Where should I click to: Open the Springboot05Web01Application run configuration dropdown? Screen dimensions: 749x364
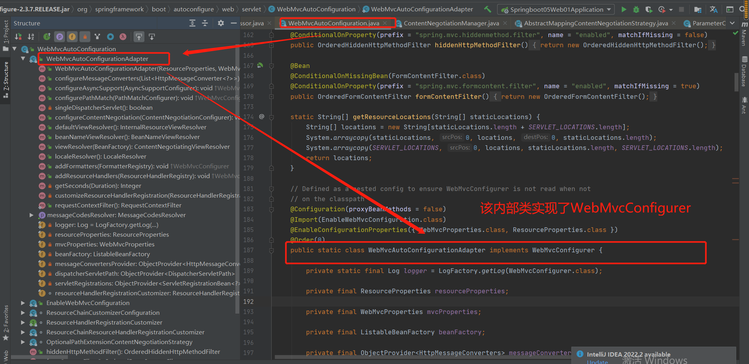coord(556,9)
